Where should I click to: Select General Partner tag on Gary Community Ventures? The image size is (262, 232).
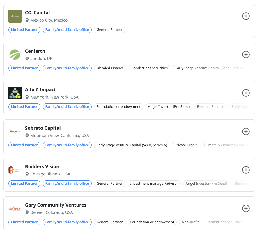pos(110,222)
